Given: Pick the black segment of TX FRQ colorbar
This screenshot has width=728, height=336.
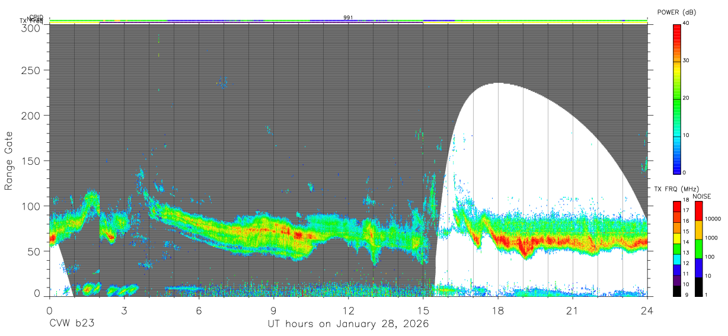Looking at the screenshot, I should click(x=676, y=291).
